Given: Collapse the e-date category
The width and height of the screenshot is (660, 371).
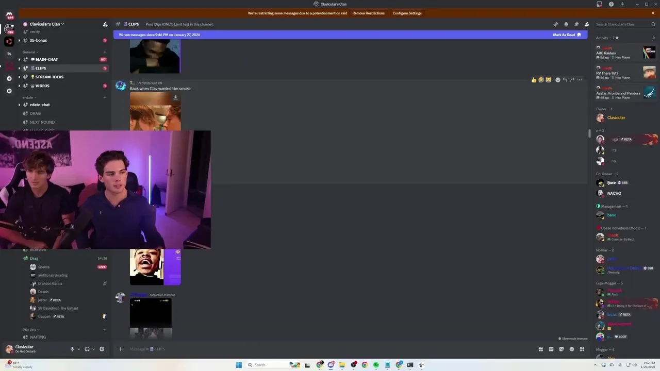Looking at the screenshot, I should 29,97.
